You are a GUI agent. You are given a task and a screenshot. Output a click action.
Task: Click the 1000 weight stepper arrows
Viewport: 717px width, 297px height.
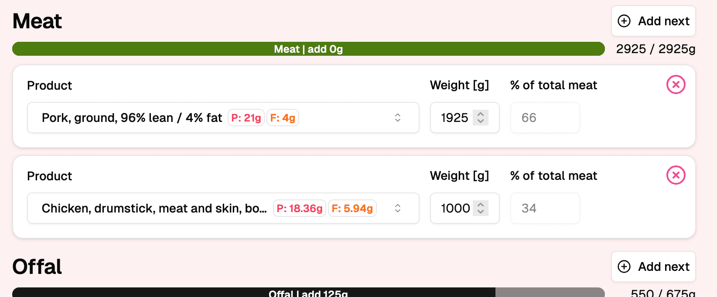(x=481, y=208)
